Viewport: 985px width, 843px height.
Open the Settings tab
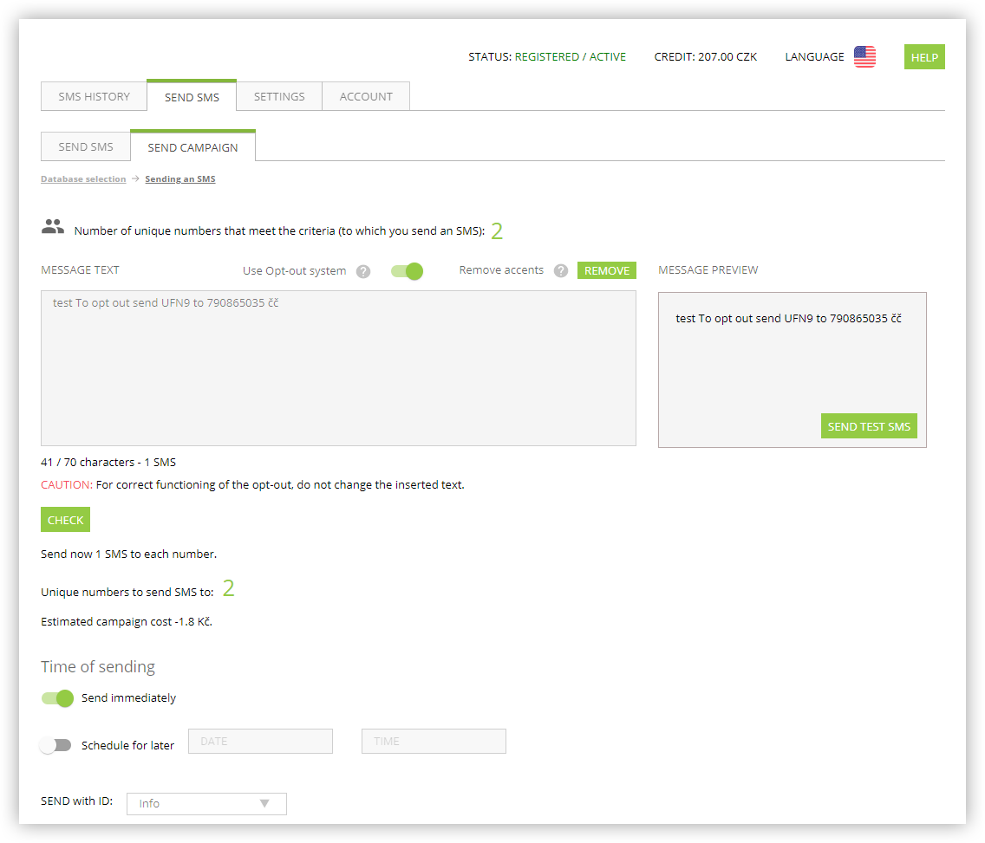[279, 96]
